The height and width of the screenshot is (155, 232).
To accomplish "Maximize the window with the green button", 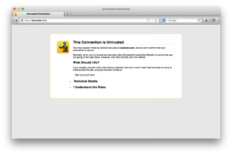I will [23, 9].
